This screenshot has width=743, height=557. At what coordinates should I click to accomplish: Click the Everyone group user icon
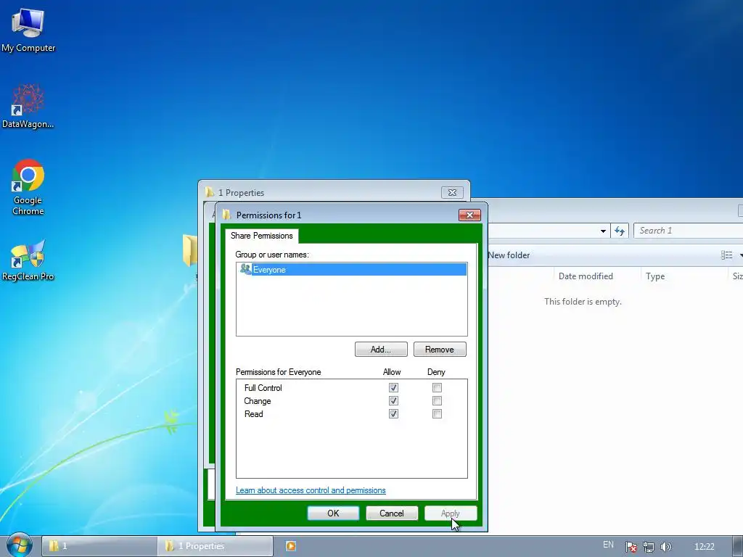click(x=245, y=269)
